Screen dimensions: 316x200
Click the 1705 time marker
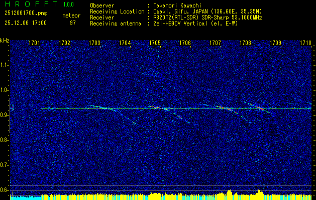(x=155, y=43)
